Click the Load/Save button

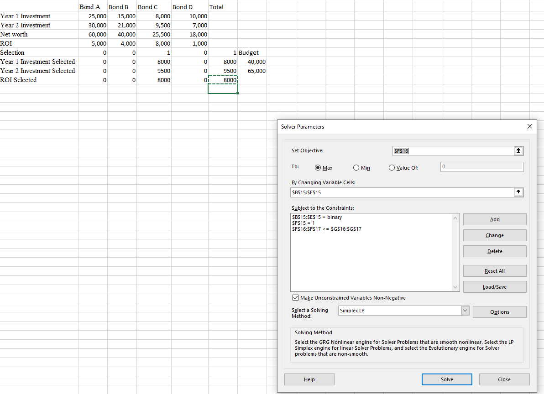494,286
